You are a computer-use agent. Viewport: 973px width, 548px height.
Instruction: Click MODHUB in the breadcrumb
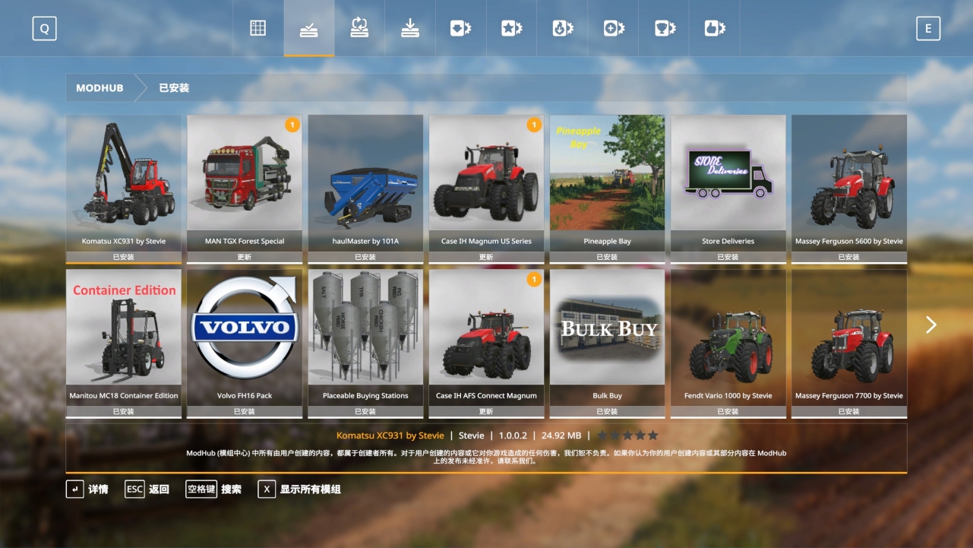[100, 88]
